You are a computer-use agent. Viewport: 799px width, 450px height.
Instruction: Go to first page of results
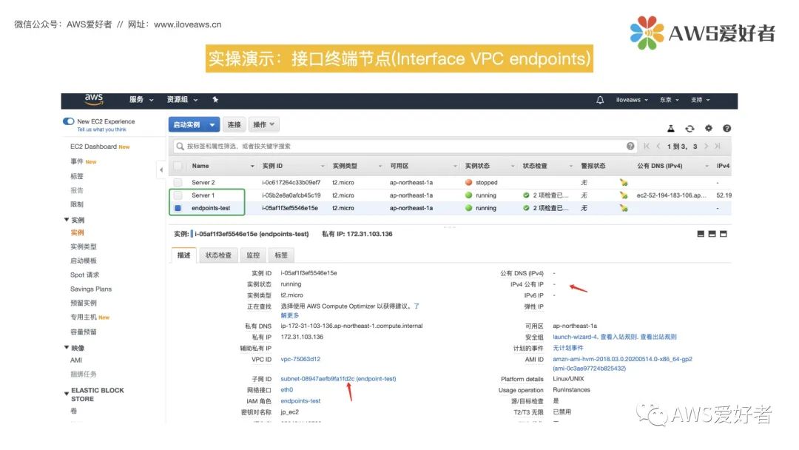tap(646, 147)
